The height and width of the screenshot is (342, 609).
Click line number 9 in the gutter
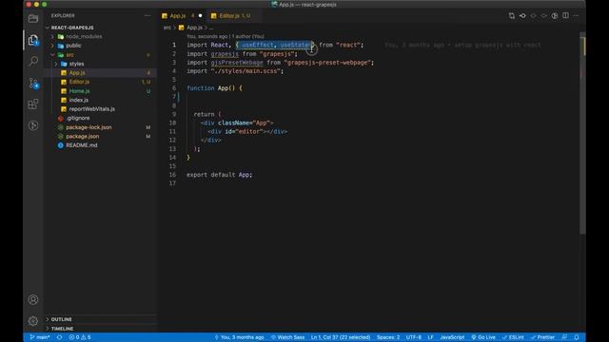pyautogui.click(x=174, y=114)
